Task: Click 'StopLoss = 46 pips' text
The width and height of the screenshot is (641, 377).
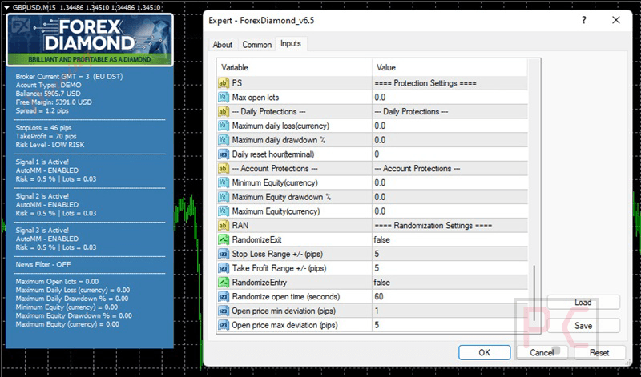Action: [43, 128]
